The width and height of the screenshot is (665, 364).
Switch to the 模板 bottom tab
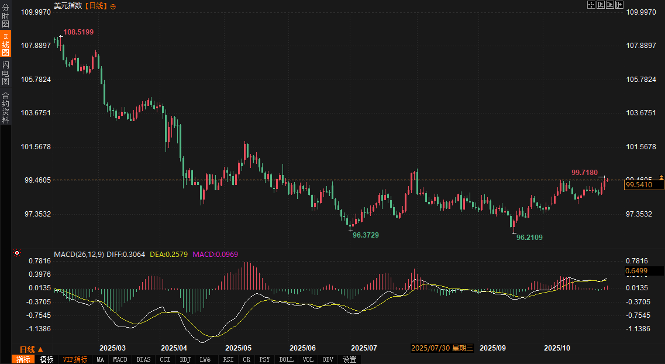click(x=46, y=359)
